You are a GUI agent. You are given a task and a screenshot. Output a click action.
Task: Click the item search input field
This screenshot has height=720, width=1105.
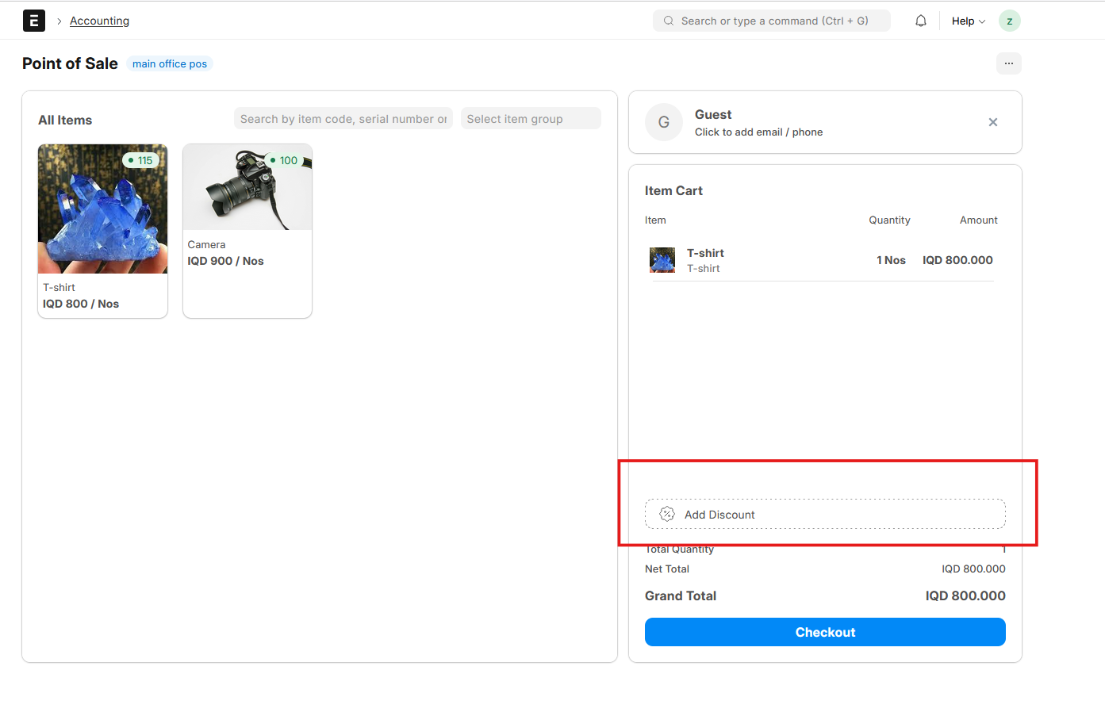(x=343, y=118)
